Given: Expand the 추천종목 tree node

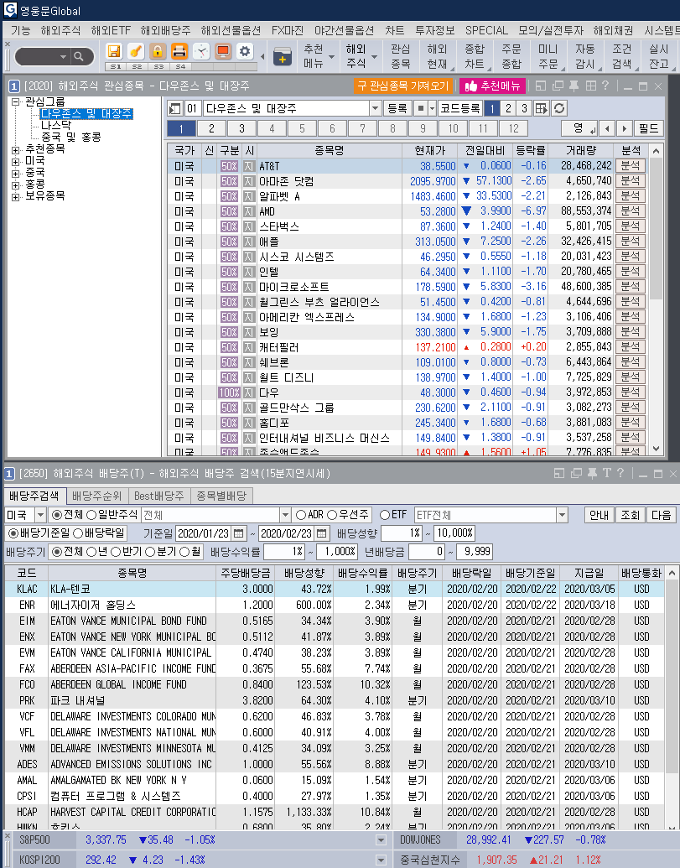Looking at the screenshot, I should click(15, 149).
